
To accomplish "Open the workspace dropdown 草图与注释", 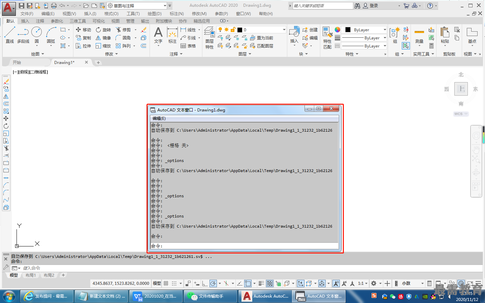I will 137,6.
